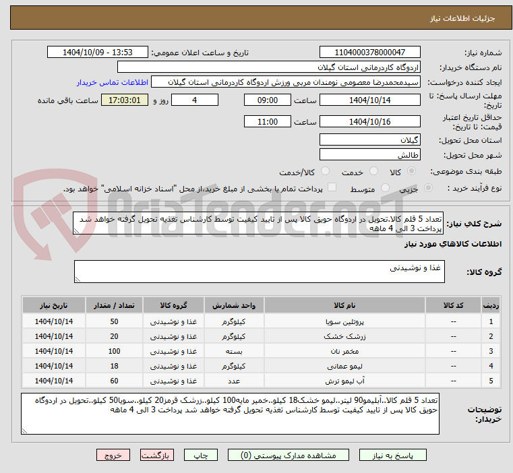513x473 pixels.
Task: Click the deadline time field 09:00
Action: [268, 100]
